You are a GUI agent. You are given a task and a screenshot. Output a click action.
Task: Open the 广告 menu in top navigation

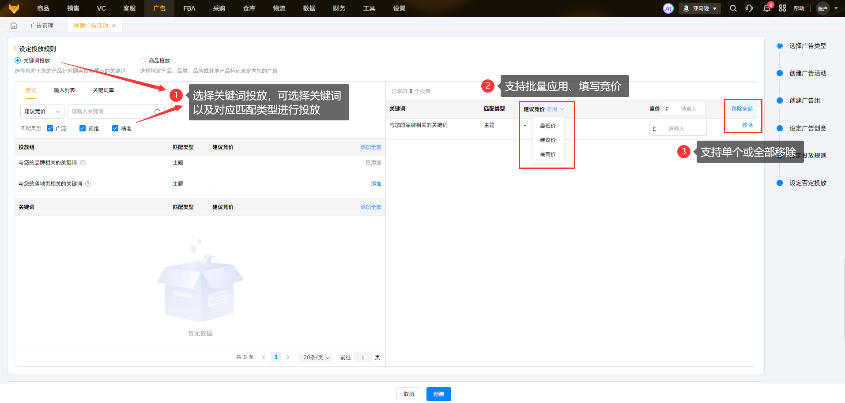pyautogui.click(x=159, y=8)
